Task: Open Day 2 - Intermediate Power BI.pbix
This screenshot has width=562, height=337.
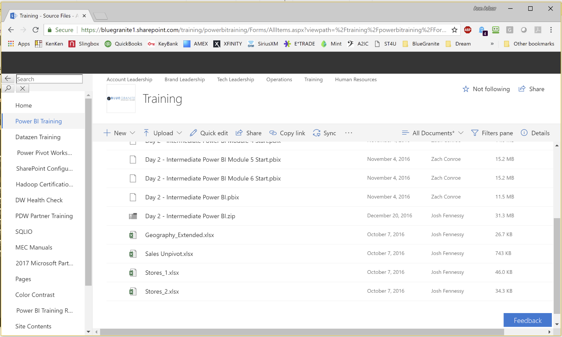Action: (x=192, y=197)
